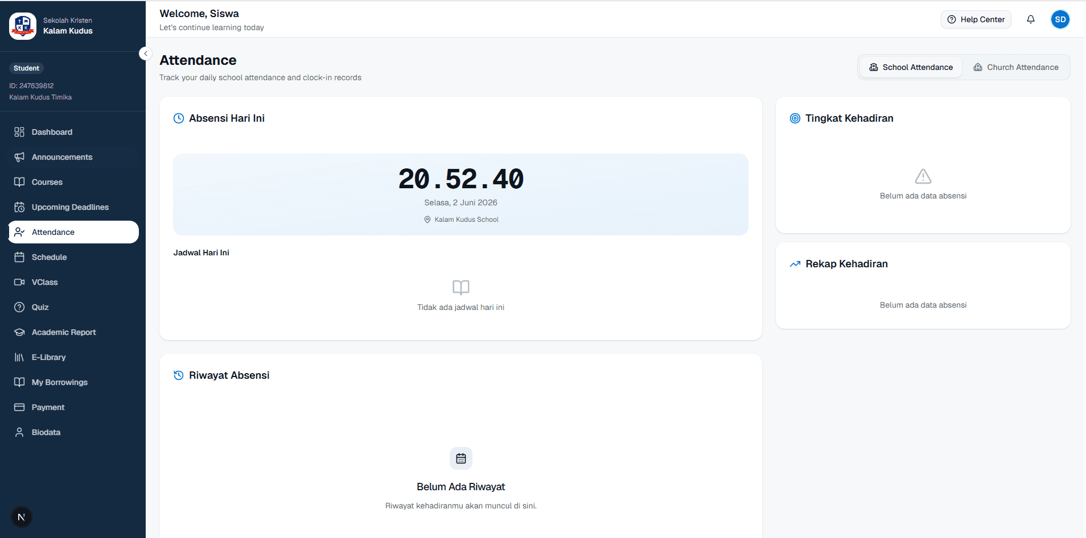Open Academic Report label
The height and width of the screenshot is (538, 1086).
(x=64, y=332)
